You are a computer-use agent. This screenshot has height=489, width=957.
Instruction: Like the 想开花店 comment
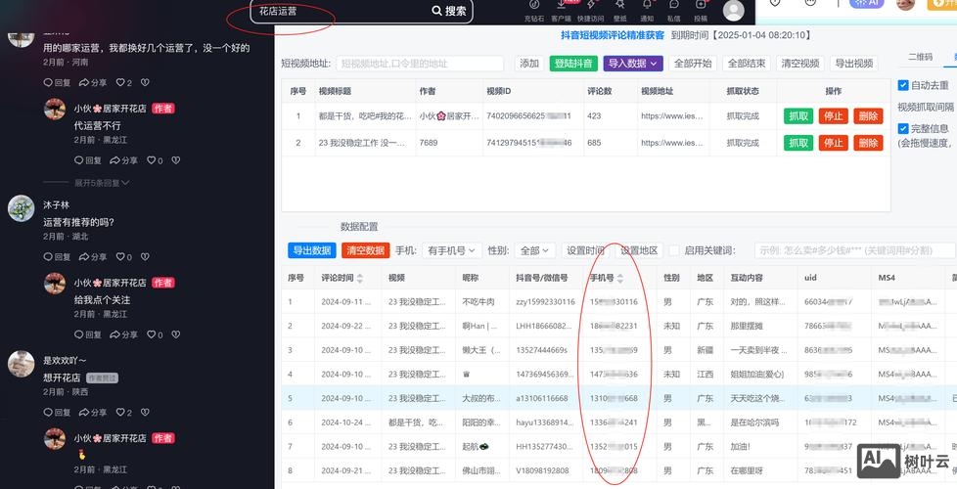tap(124, 412)
